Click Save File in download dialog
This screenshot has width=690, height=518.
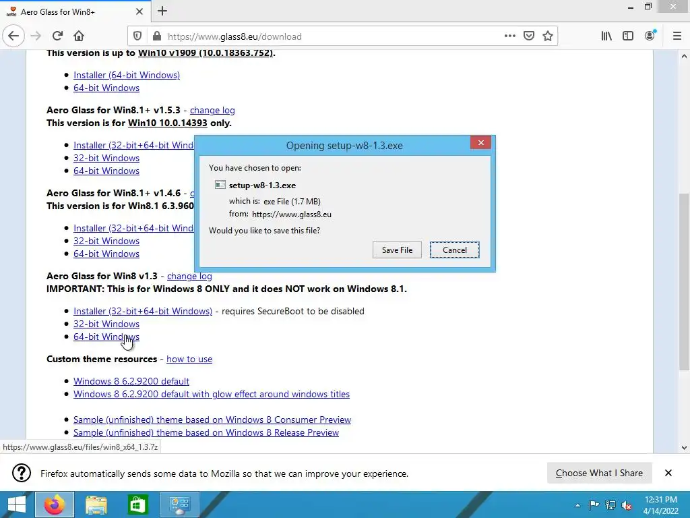point(397,250)
